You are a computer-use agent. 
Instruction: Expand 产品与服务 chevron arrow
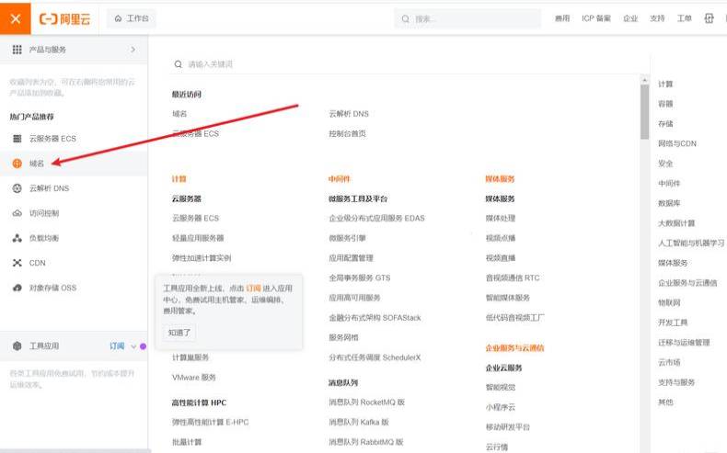click(x=133, y=50)
